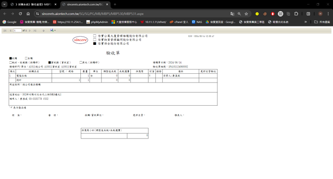Click the white round extension icon
Screen dimensions: 333x179
coord(281,14)
